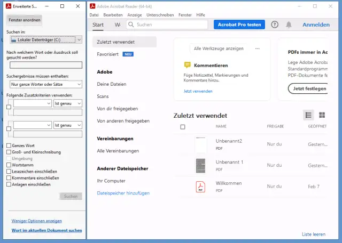This screenshot has width=342, height=243.
Task: Select Favorisiert in sidebar
Action: (x=108, y=54)
